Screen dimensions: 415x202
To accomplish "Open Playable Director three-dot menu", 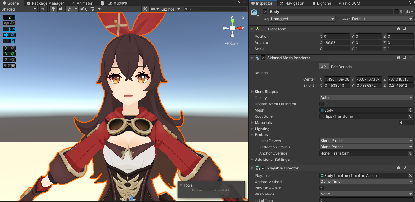I will pyautogui.click(x=411, y=168).
